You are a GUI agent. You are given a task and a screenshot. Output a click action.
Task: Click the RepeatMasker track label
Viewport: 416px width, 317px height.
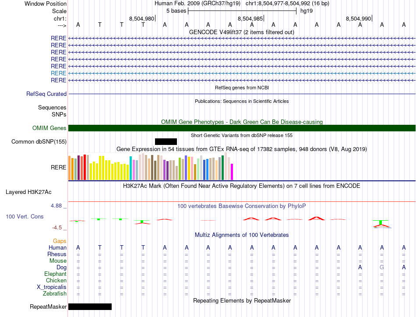point(48,306)
